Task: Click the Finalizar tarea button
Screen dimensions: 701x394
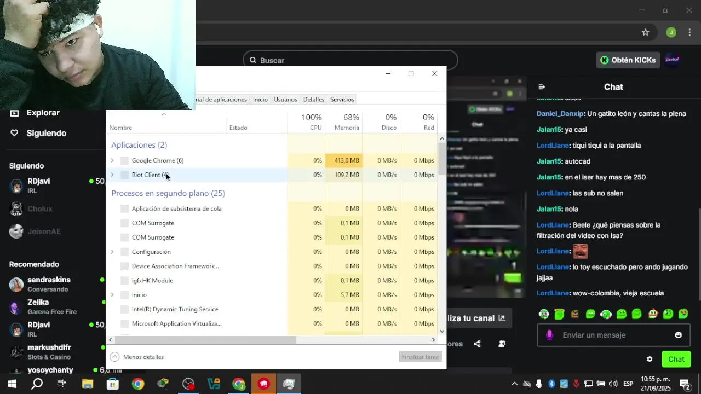Action: pyautogui.click(x=420, y=357)
